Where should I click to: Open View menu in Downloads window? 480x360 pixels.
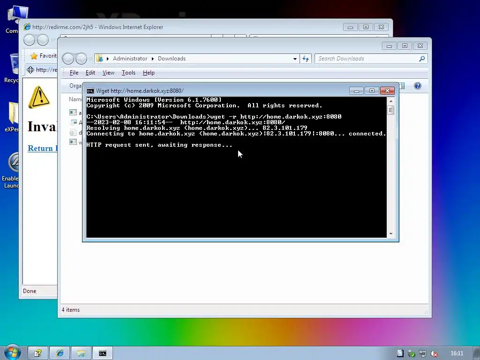[x=108, y=73]
